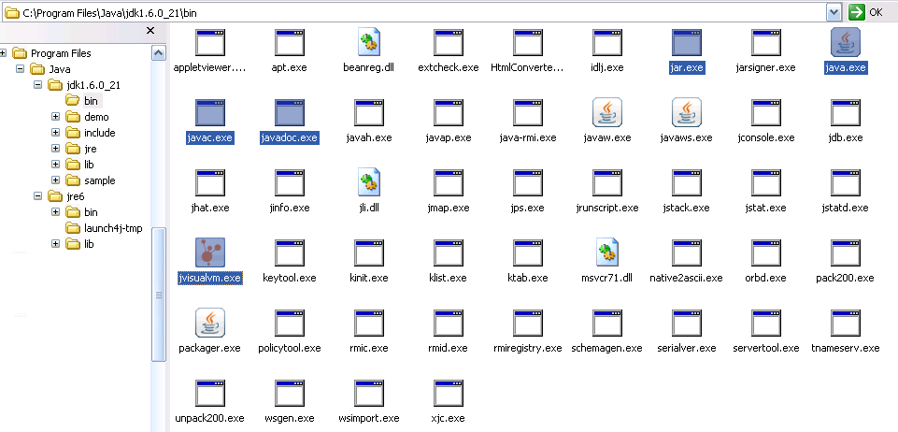Select the tnameserv.exe icon
The height and width of the screenshot is (432, 898).
pos(846,324)
